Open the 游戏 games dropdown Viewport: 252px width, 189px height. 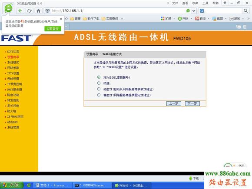pyautogui.click(x=236, y=19)
